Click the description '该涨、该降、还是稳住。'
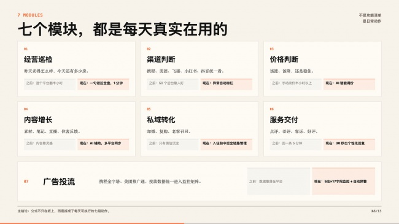The height and width of the screenshot is (224, 399). click(292, 71)
